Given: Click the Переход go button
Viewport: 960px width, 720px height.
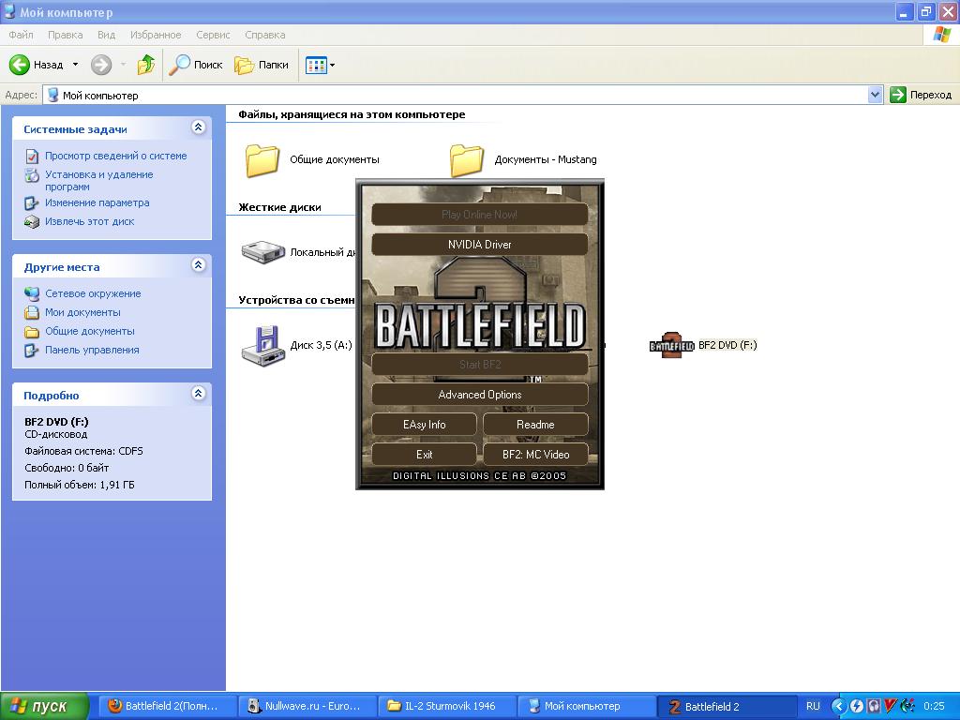Looking at the screenshot, I should (921, 95).
